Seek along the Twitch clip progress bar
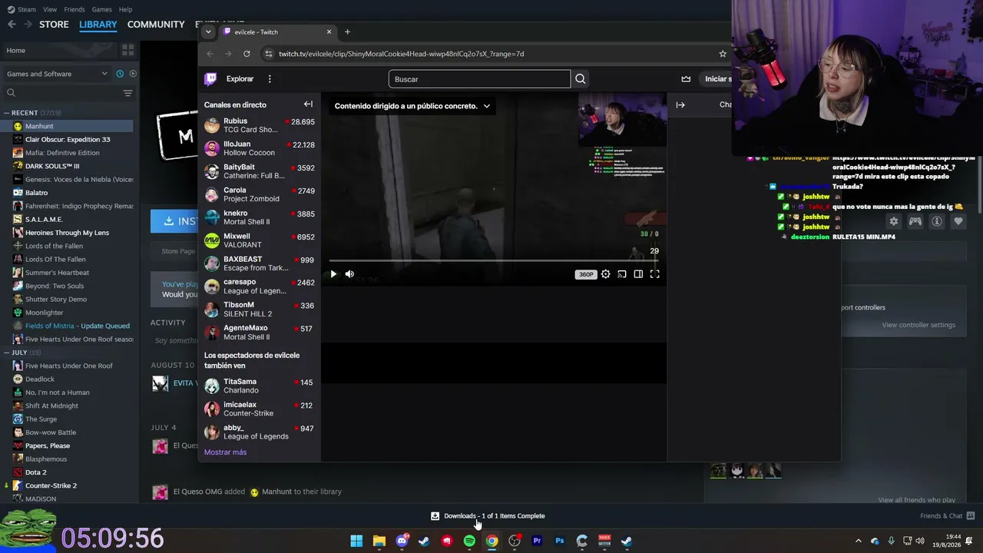Image resolution: width=983 pixels, height=553 pixels. click(494, 261)
